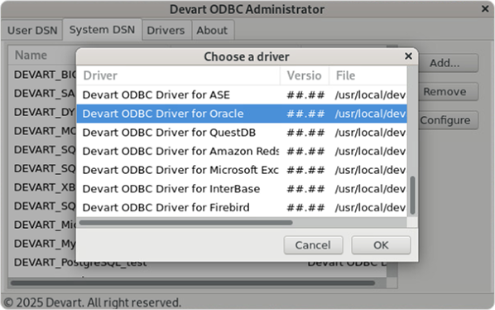
Task: Select Devart ODBC Driver for QuestDB
Action: 242,133
